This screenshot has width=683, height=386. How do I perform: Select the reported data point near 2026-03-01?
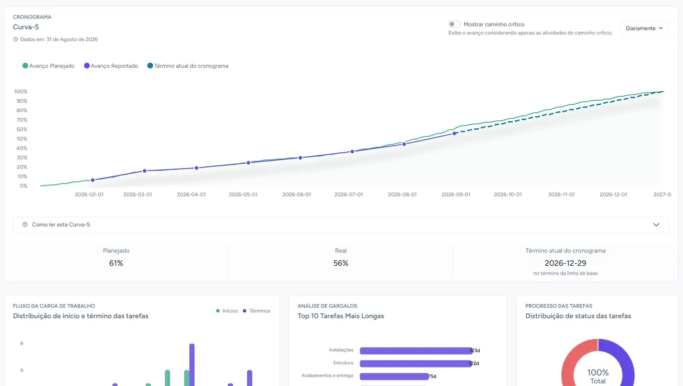point(145,171)
